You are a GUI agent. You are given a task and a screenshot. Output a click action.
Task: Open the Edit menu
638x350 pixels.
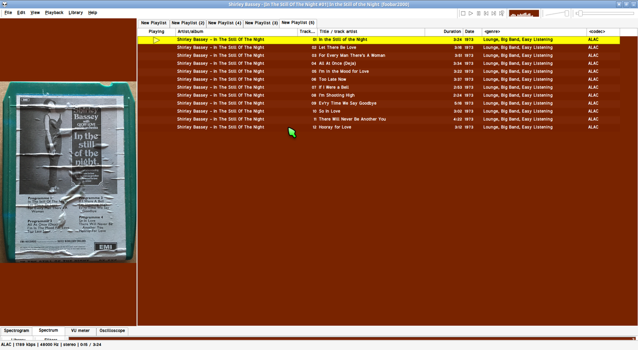point(21,12)
